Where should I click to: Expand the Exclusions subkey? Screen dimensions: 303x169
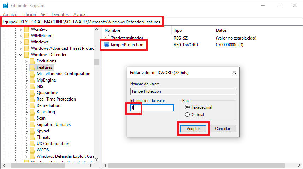26,61
